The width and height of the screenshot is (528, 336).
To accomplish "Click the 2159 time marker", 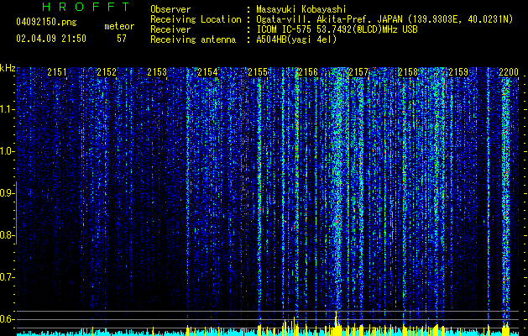I will pyautogui.click(x=458, y=72).
